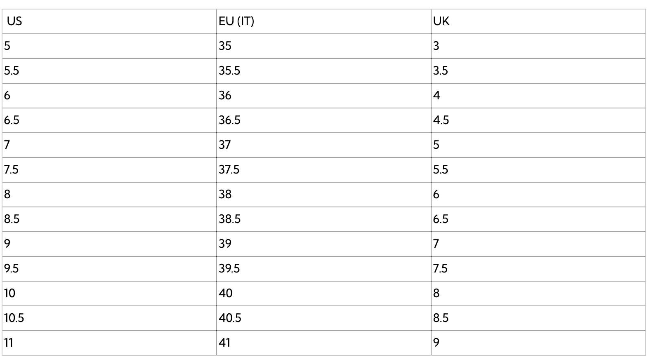Select EU size 37 cell
The width and height of the screenshot is (656, 357).
pyautogui.click(x=225, y=145)
